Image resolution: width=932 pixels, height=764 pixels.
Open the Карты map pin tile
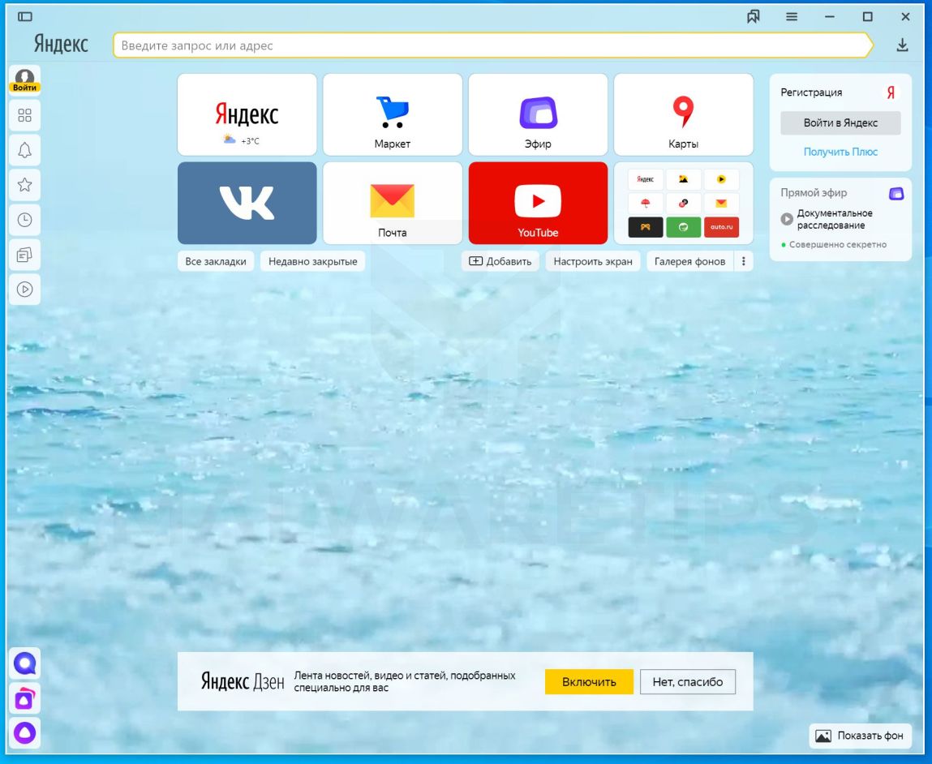click(x=684, y=114)
